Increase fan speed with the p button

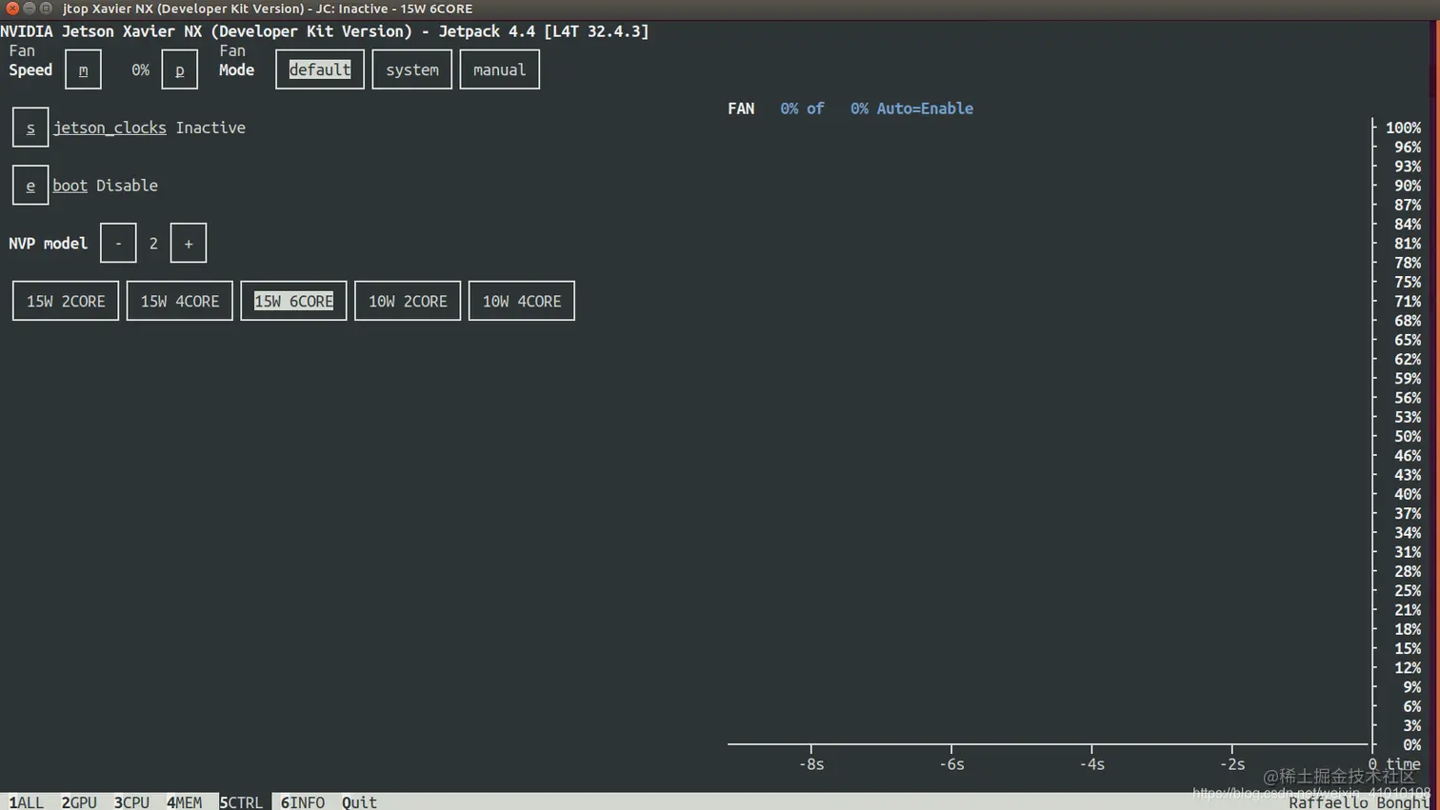click(x=179, y=69)
